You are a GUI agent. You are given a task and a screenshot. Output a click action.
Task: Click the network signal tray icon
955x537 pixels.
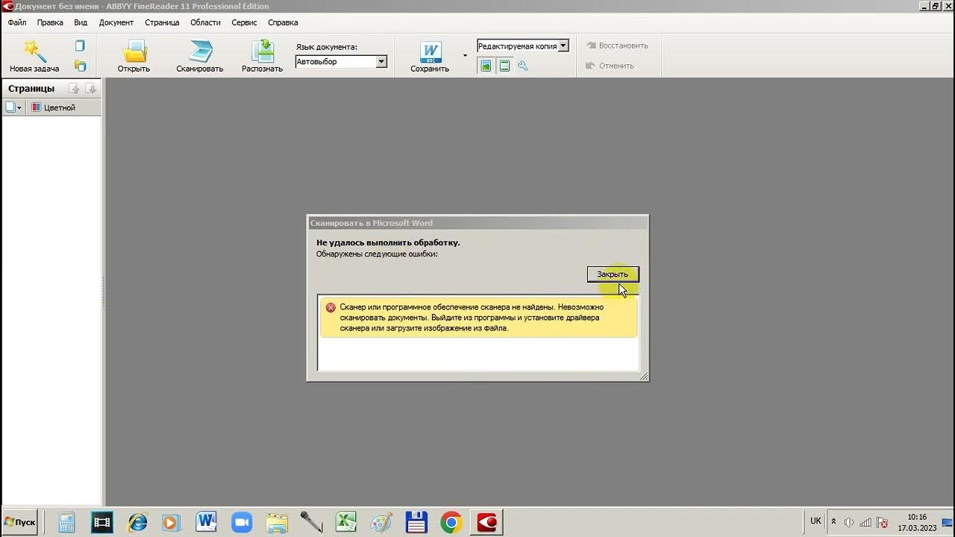866,522
